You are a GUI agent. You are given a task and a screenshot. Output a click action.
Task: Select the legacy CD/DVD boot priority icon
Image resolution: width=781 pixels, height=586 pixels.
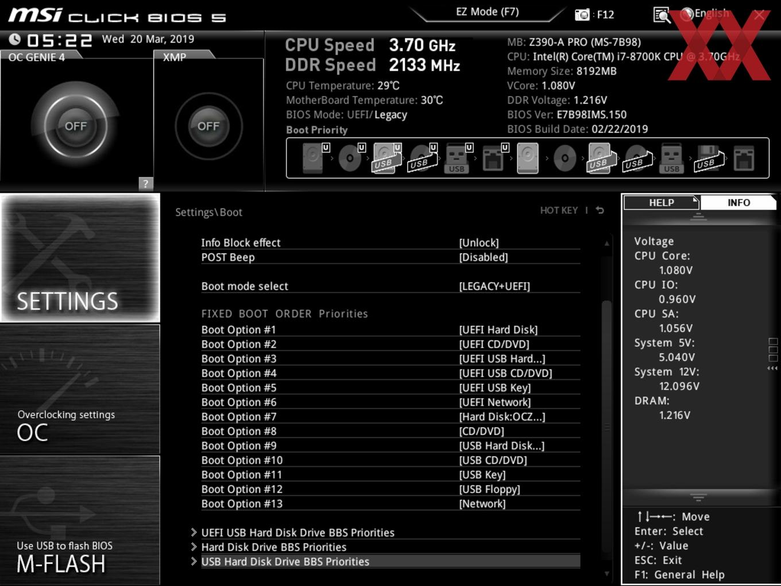pyautogui.click(x=565, y=158)
